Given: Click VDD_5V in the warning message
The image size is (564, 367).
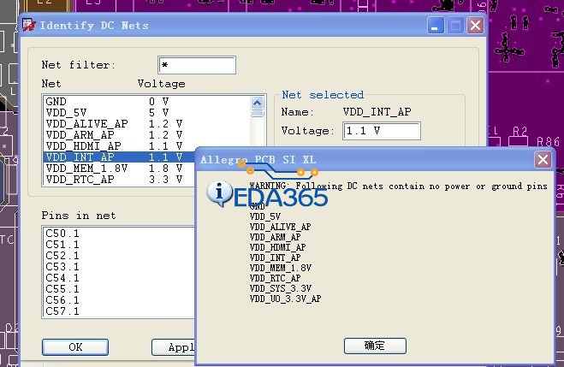Looking at the screenshot, I should [x=265, y=216].
